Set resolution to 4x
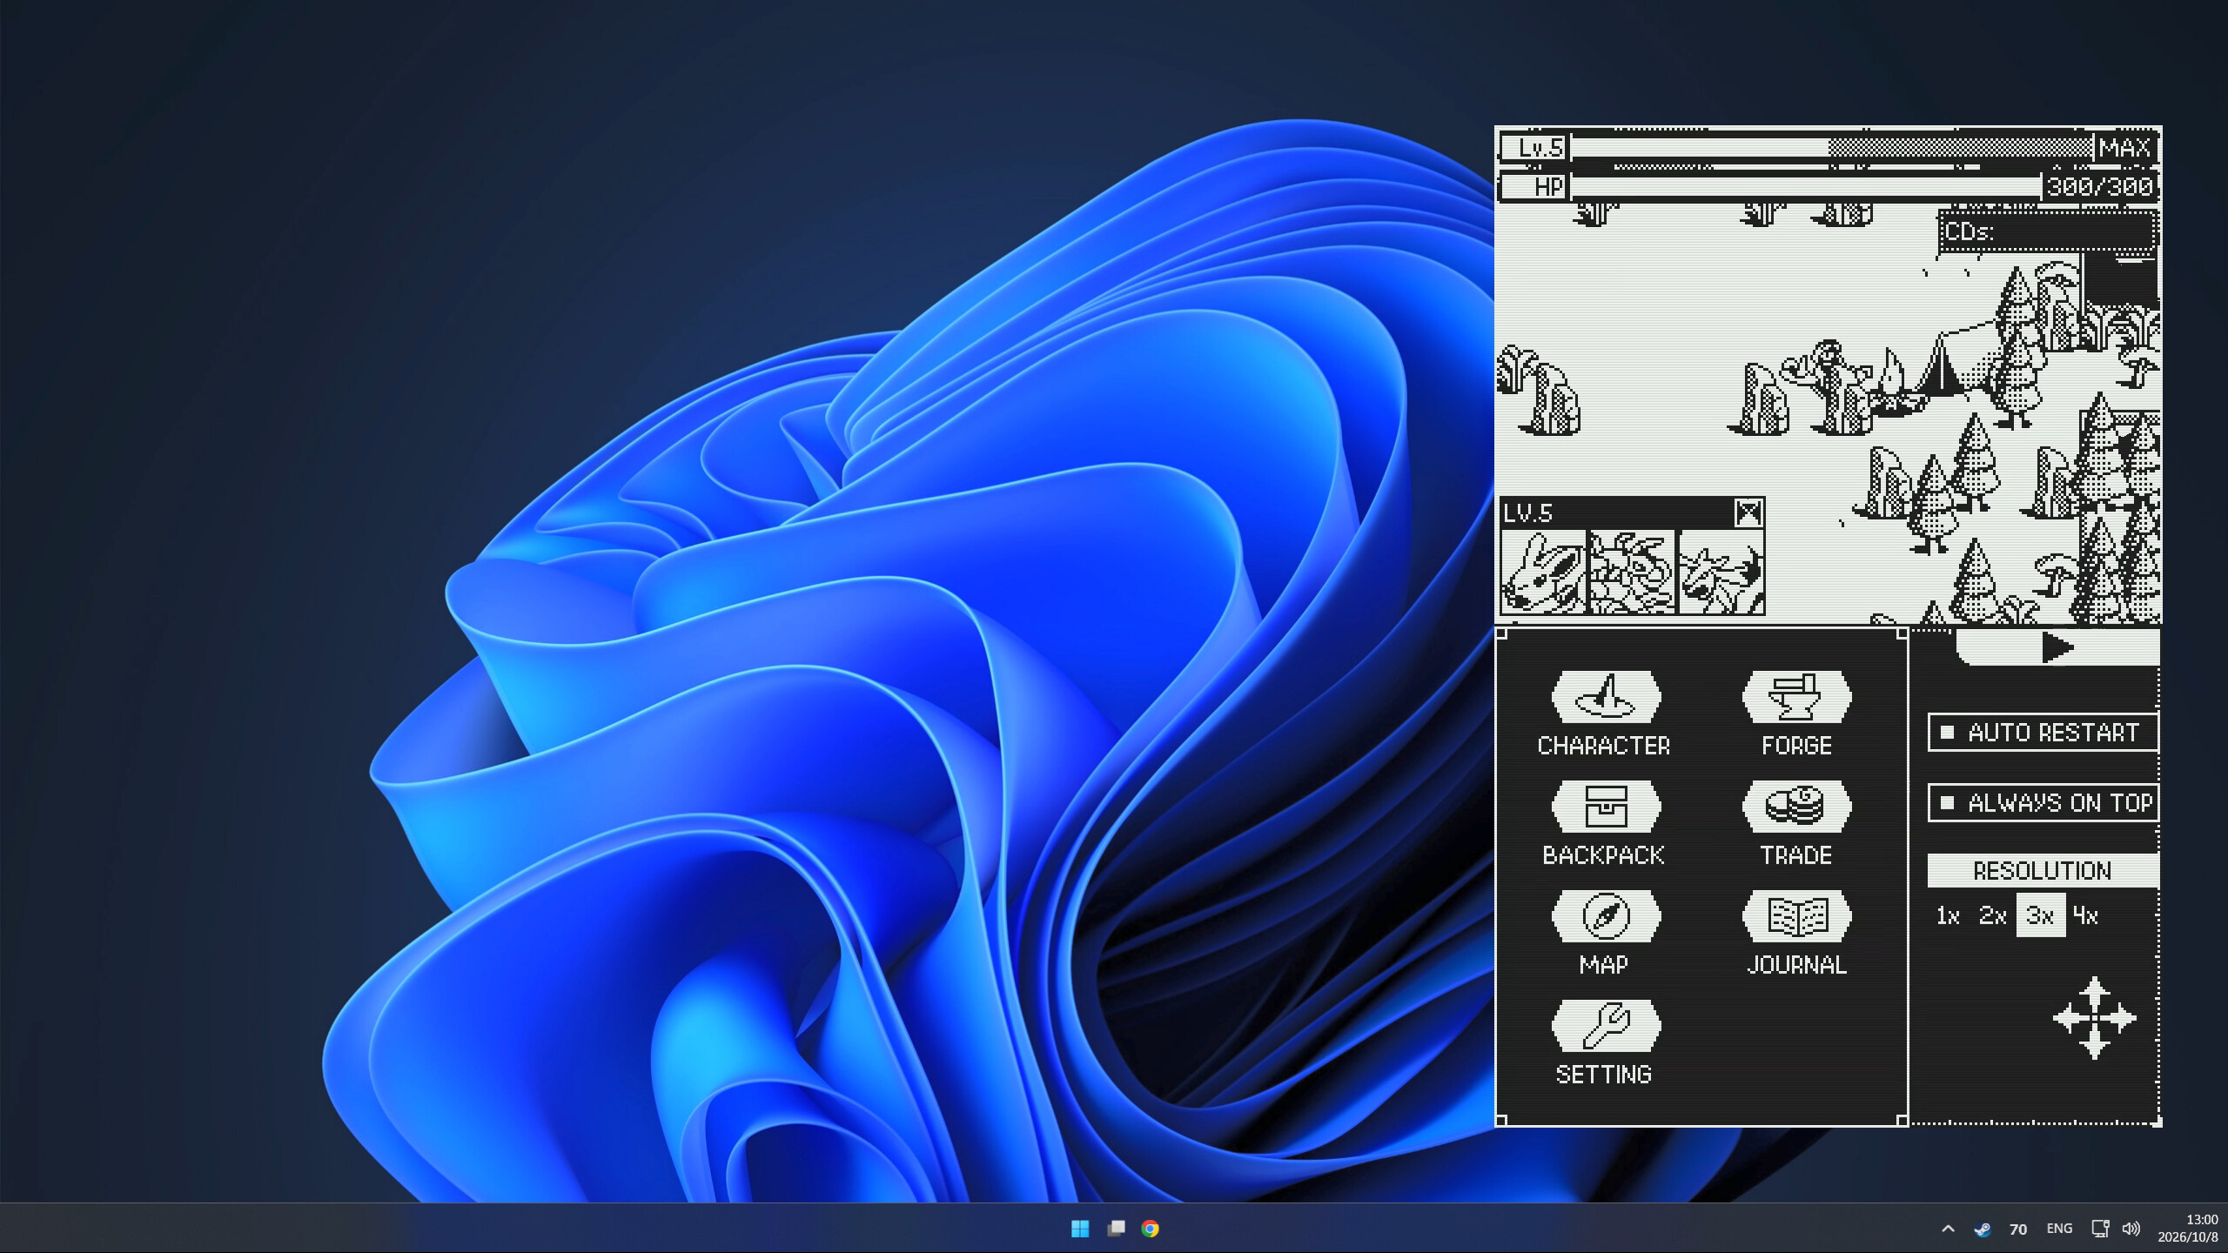This screenshot has height=1253, width=2228. click(x=2086, y=915)
